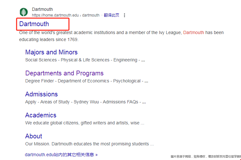Image resolution: width=241 pixels, height=160 pixels.
Task: Click the 翻译此页 translate link
Action: point(111,15)
